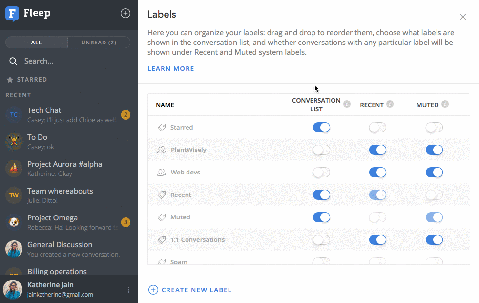The height and width of the screenshot is (303, 479).
Task: Show Web devs in the conversation list
Action: click(321, 172)
